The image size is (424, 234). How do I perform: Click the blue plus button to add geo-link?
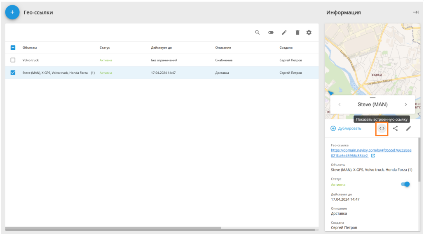click(12, 12)
